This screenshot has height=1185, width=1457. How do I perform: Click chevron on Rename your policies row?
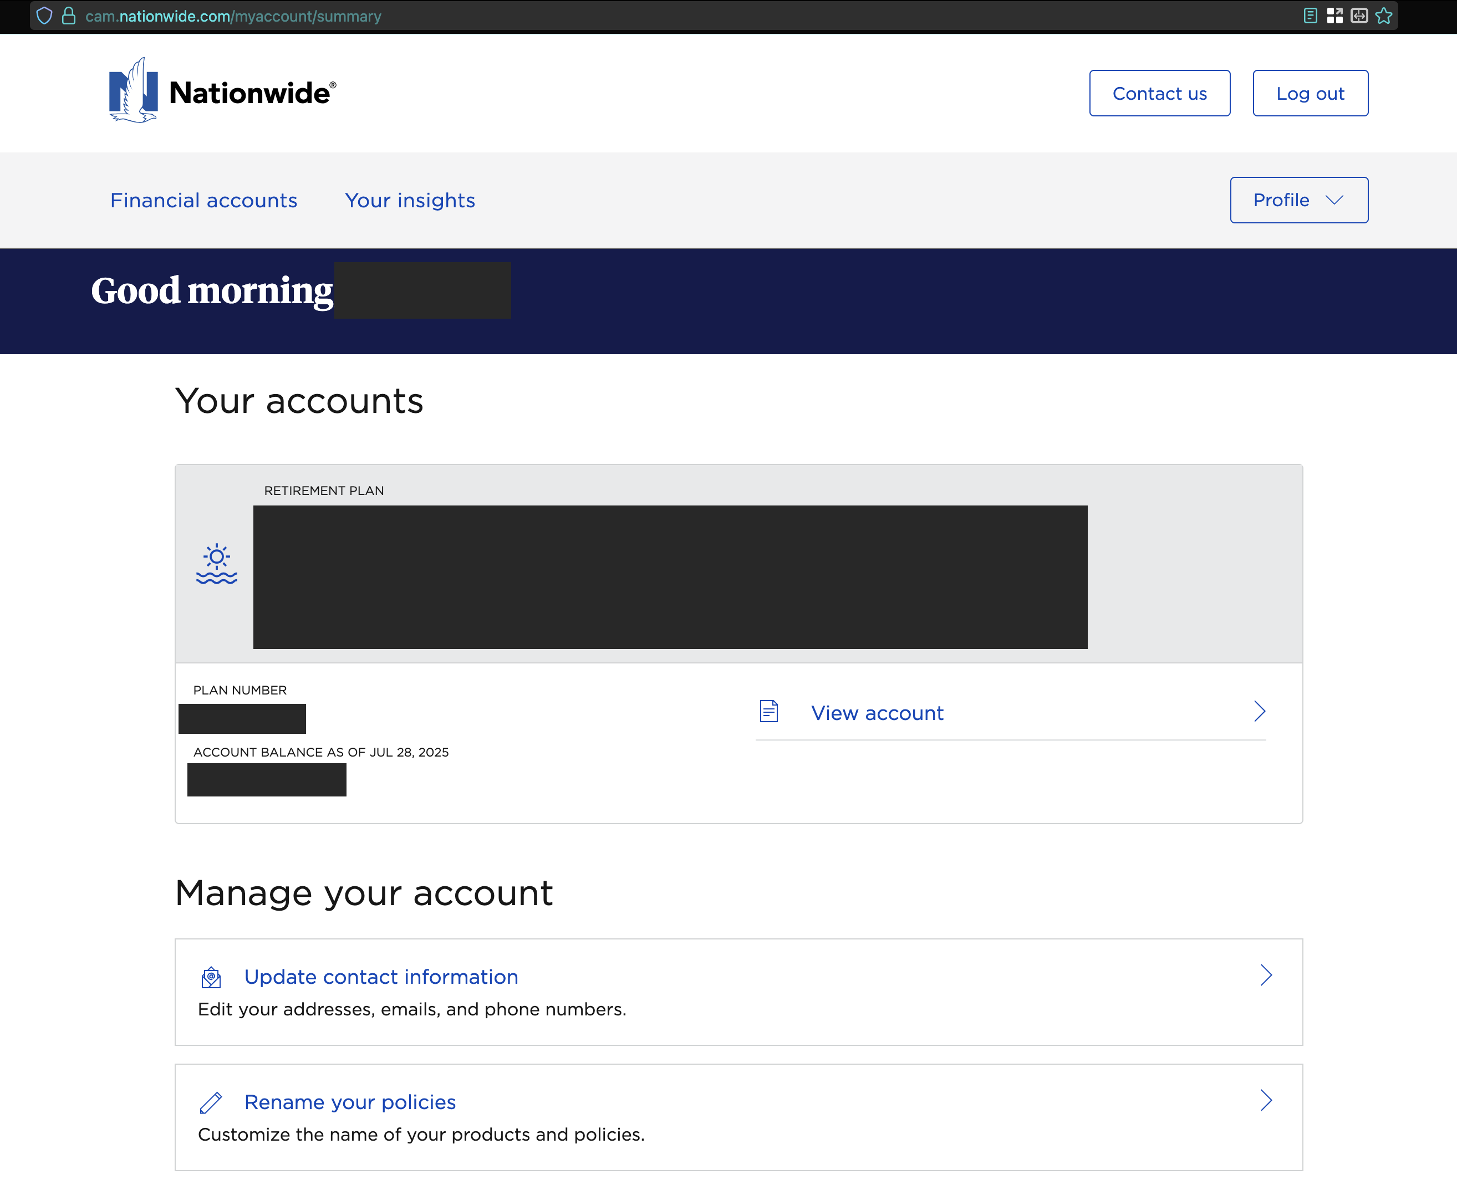click(1266, 1100)
